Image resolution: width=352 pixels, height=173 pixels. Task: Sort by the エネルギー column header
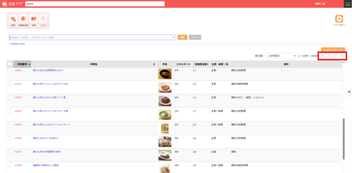tap(181, 64)
